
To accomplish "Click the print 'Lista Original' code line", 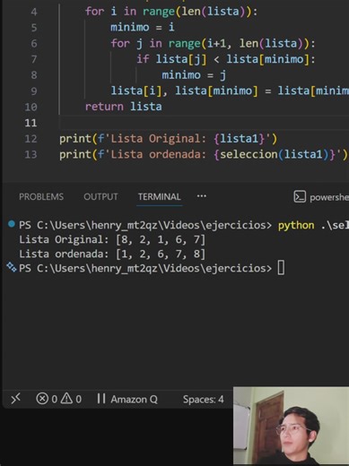I will pos(169,139).
